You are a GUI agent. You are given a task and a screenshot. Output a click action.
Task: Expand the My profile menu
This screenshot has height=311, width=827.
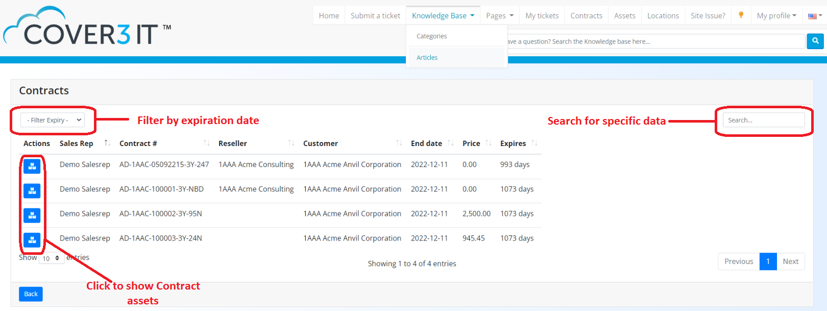pyautogui.click(x=776, y=16)
